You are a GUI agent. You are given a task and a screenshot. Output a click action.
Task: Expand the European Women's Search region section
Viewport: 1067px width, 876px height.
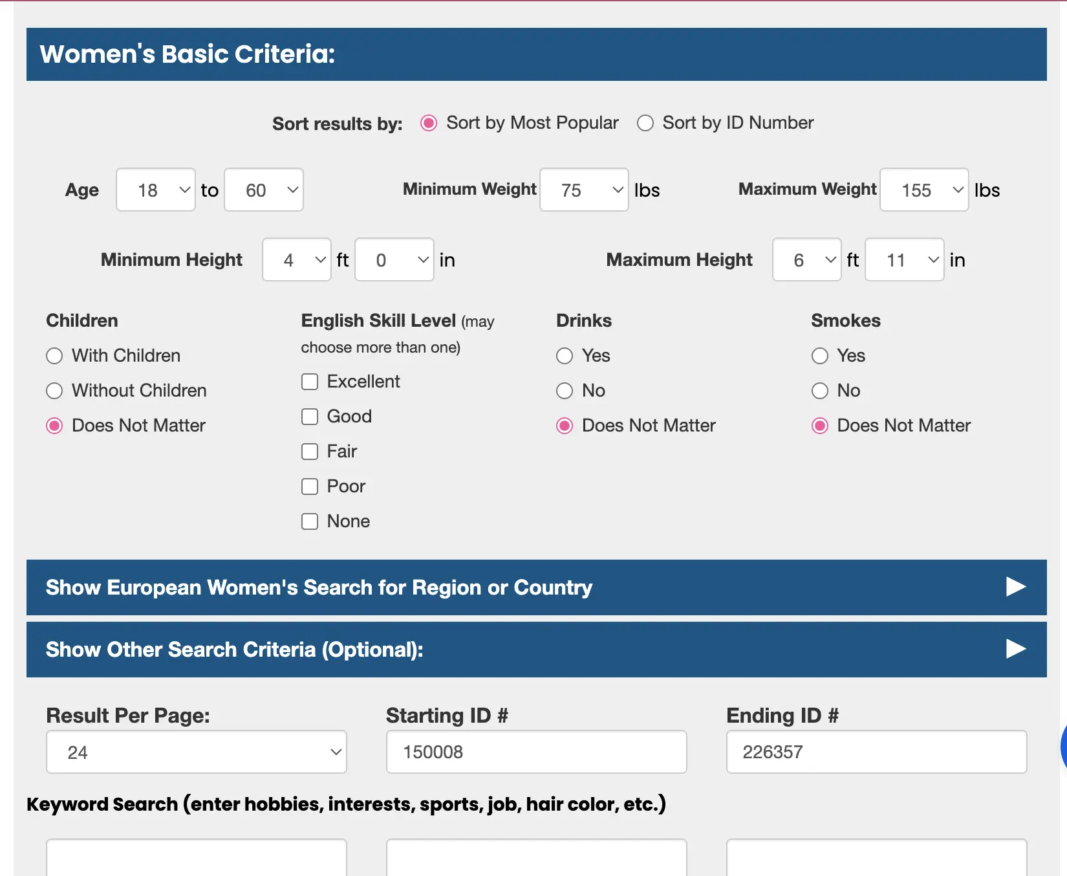(535, 587)
